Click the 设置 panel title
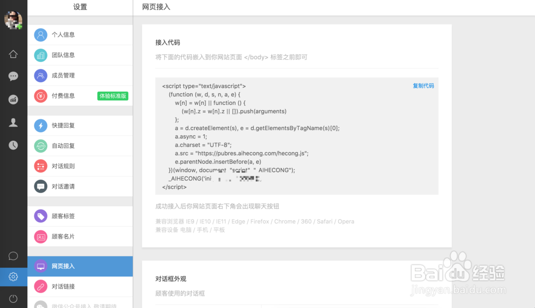Viewport: 535px width, 308px height. [x=80, y=7]
